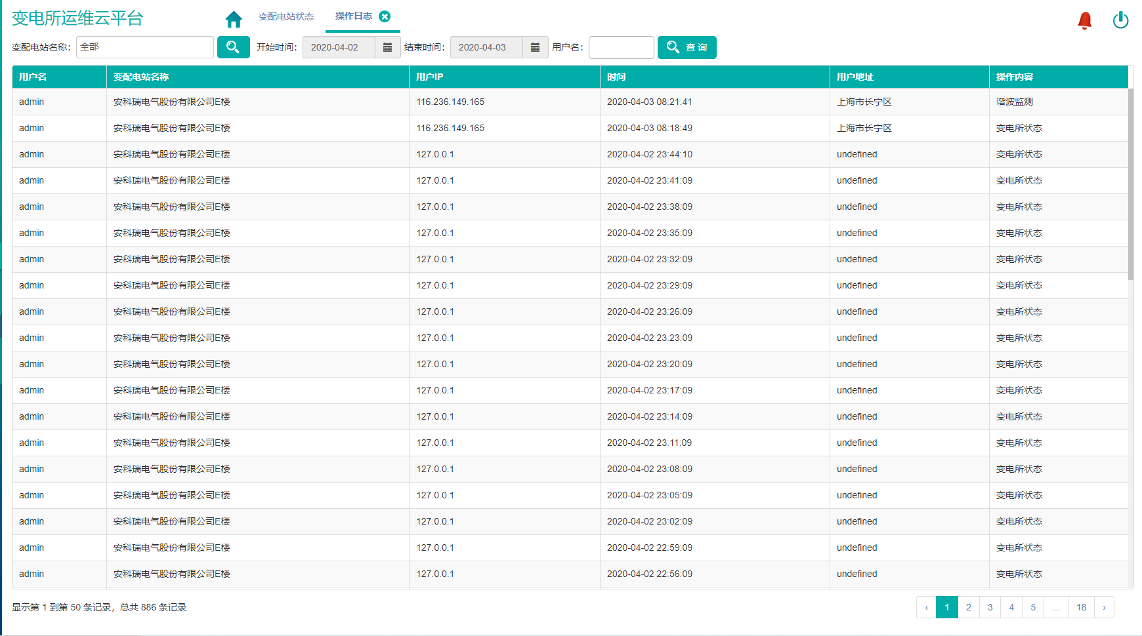Select the timestamp 2020-04-03 08:18:49

(650, 128)
